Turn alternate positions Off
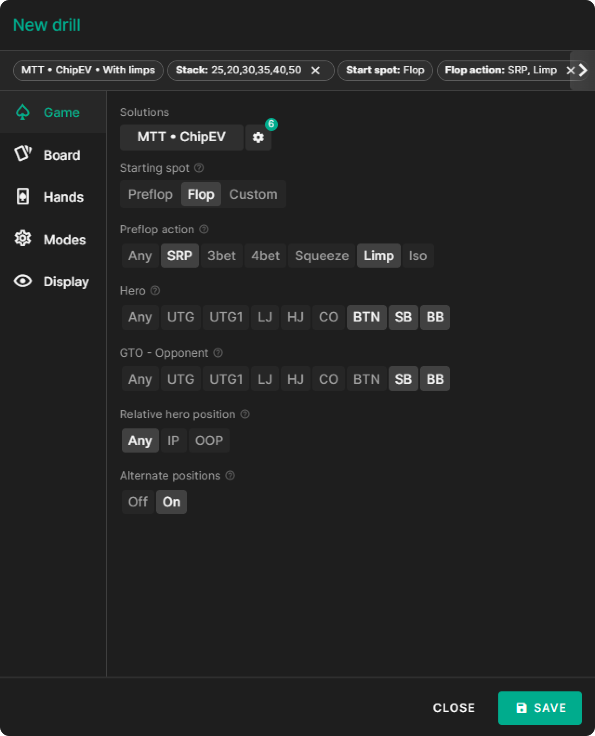This screenshot has width=595, height=736. (138, 502)
